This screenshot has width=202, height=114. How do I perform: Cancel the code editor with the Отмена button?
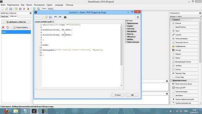coord(118,95)
